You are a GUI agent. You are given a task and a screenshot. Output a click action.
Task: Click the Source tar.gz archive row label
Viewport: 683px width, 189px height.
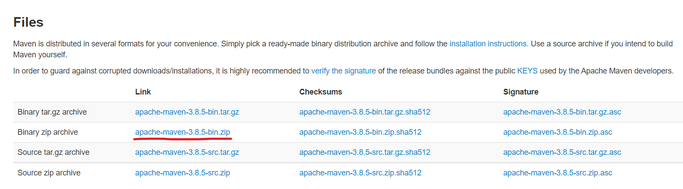point(53,152)
